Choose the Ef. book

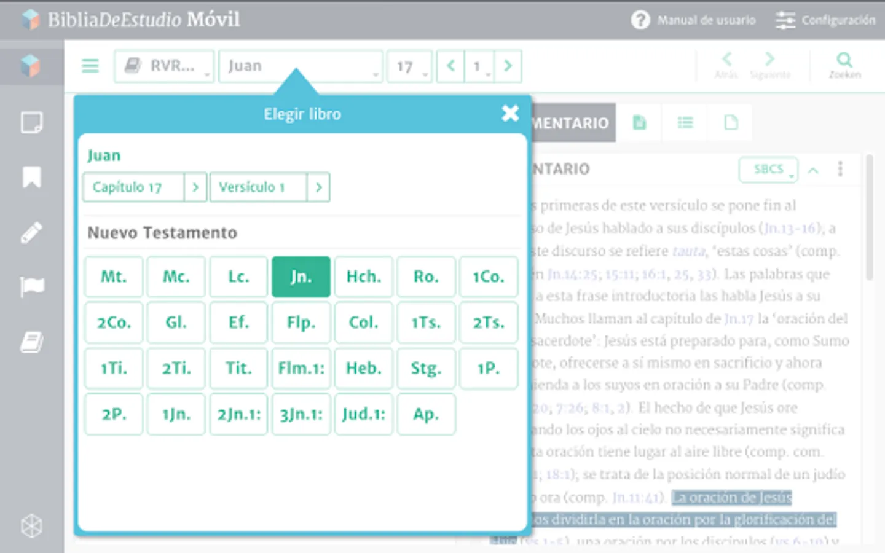pos(238,322)
